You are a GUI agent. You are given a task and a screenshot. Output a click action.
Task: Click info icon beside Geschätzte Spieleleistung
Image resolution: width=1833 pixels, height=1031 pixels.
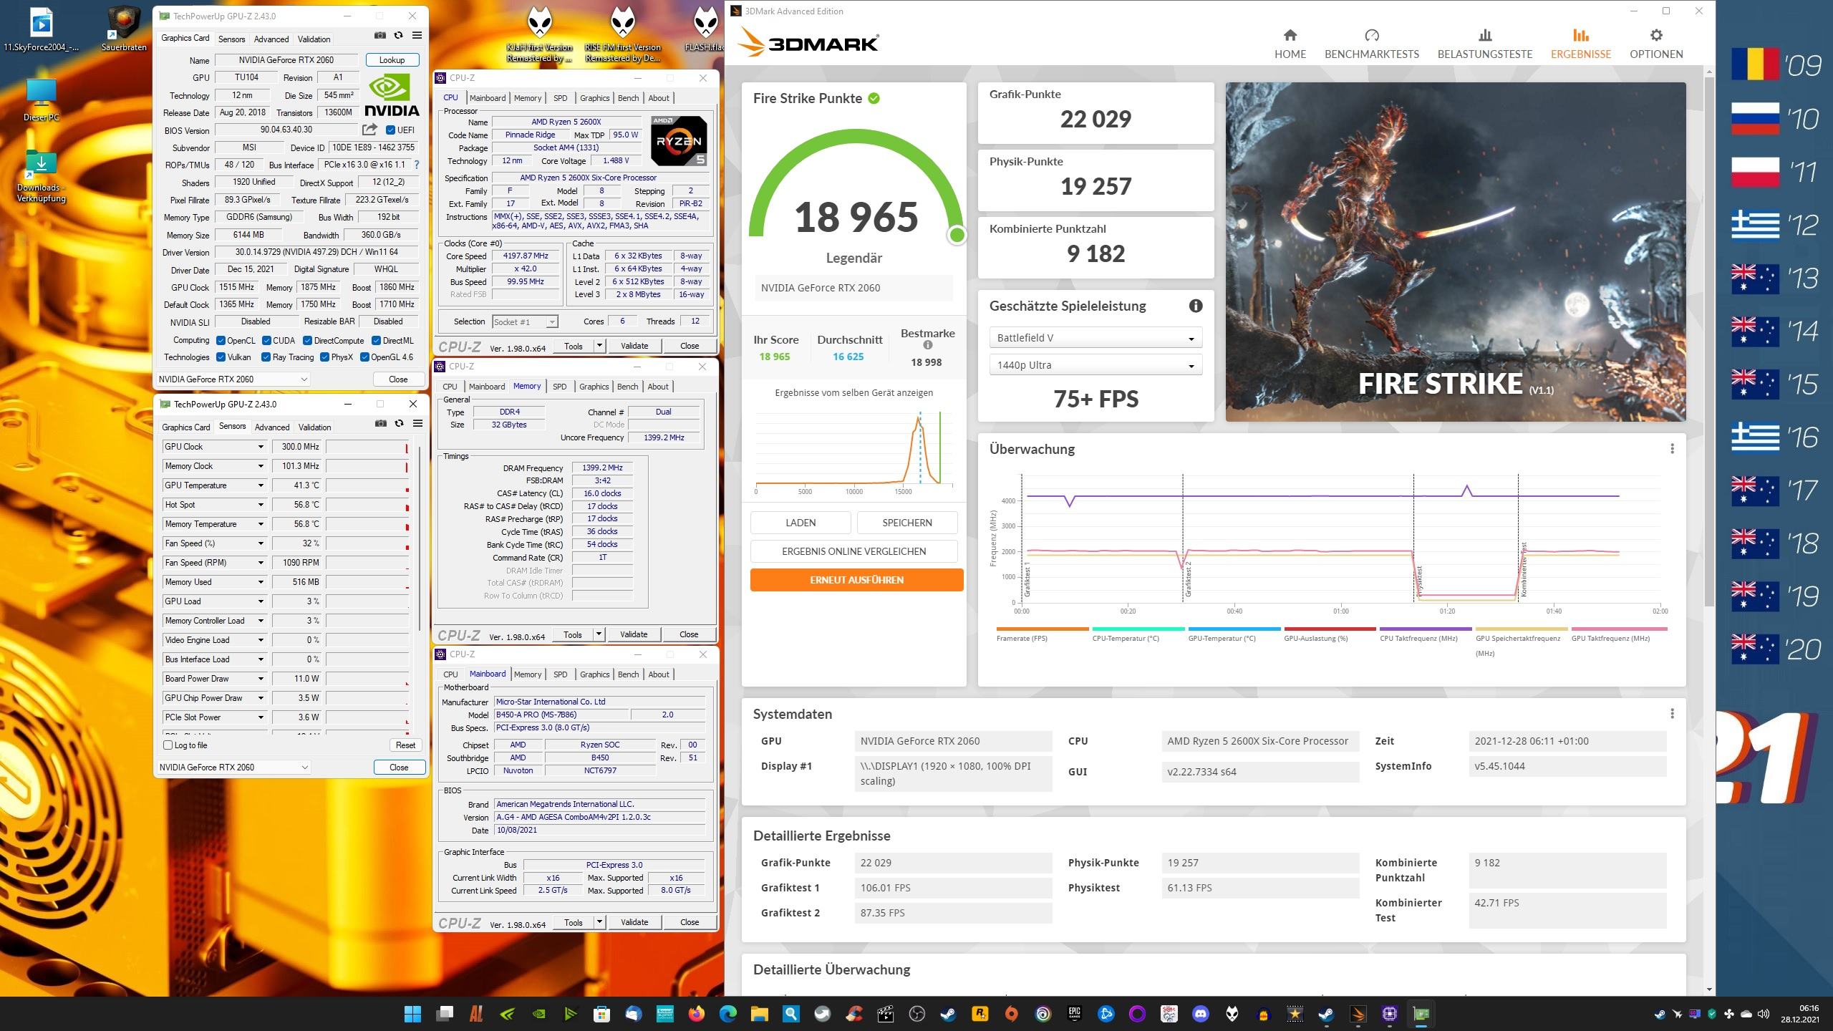pyautogui.click(x=1195, y=306)
